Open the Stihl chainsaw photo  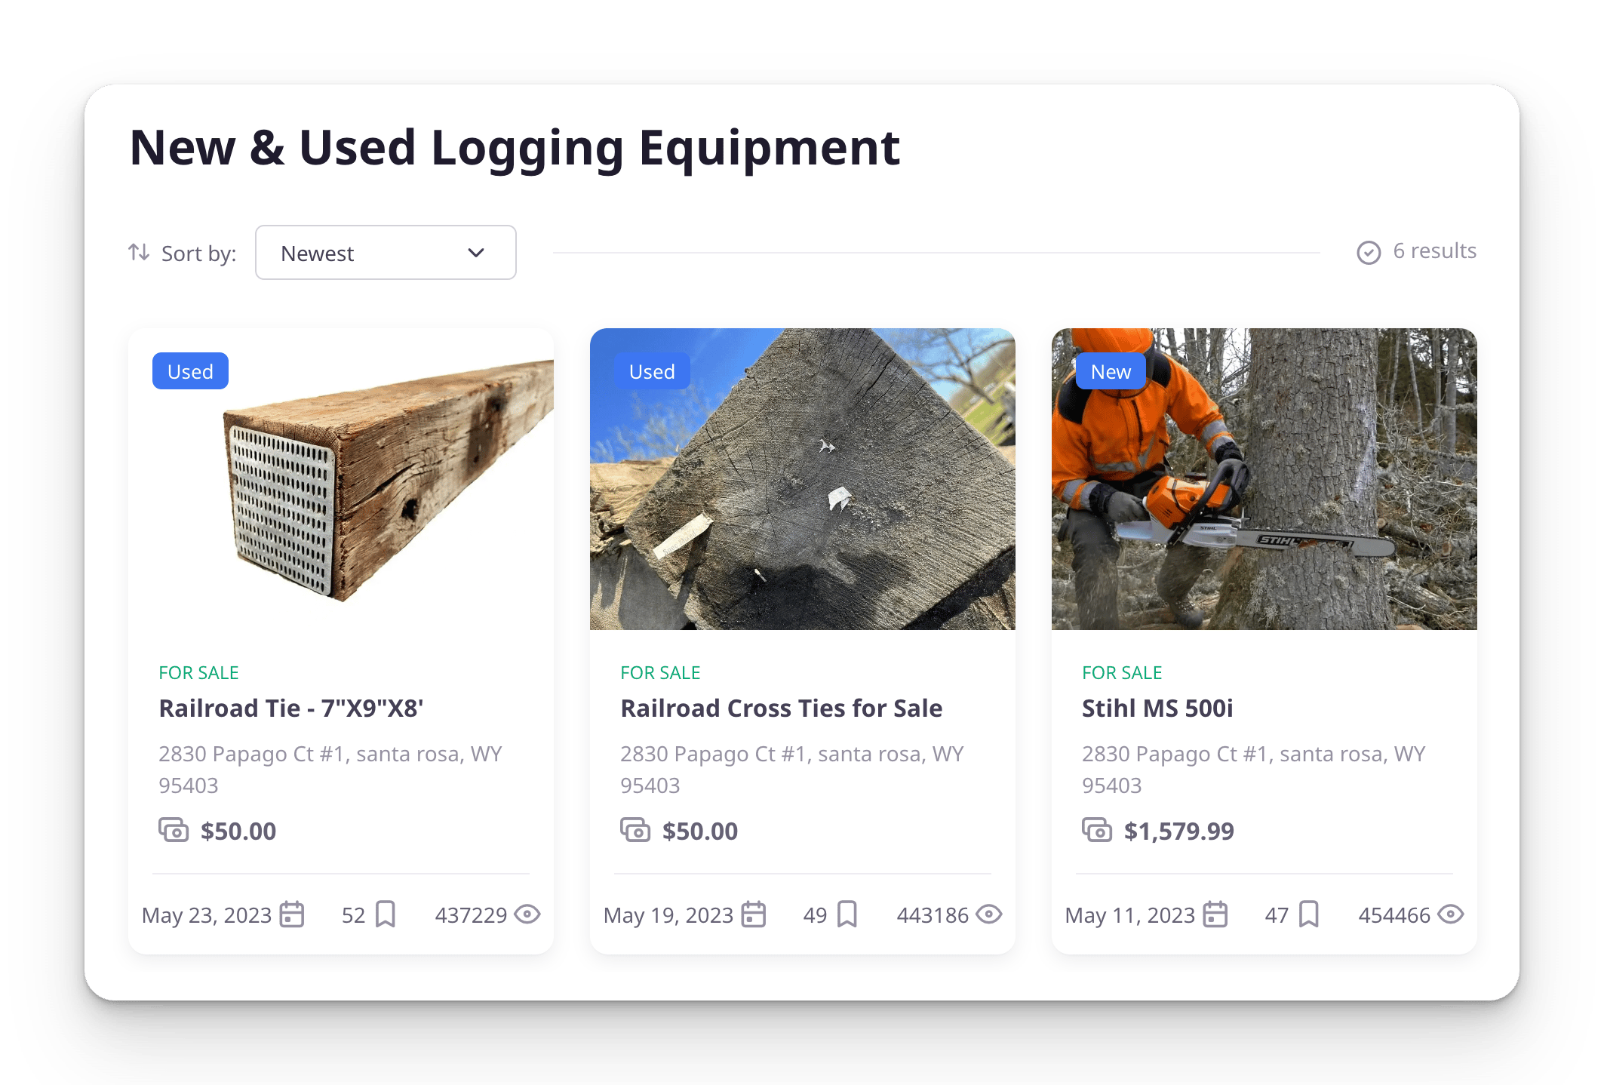(x=1264, y=479)
